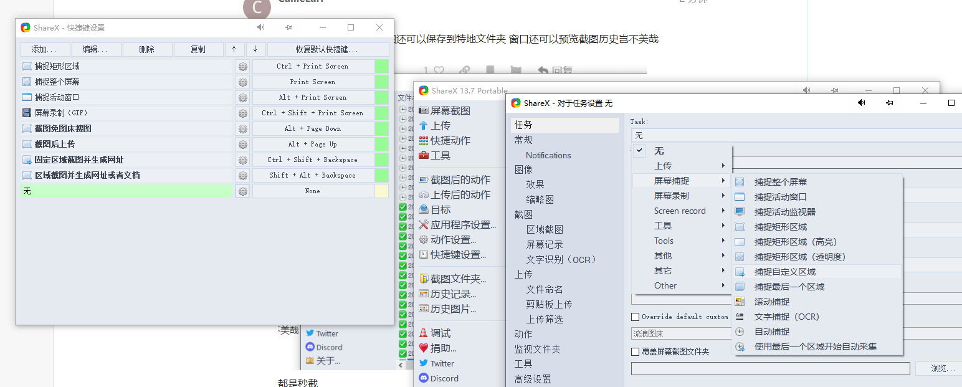Click the None hotkey field
962x387 pixels.
tap(312, 191)
